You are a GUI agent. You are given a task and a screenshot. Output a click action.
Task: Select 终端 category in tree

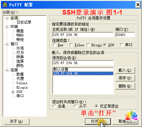coord(14,27)
